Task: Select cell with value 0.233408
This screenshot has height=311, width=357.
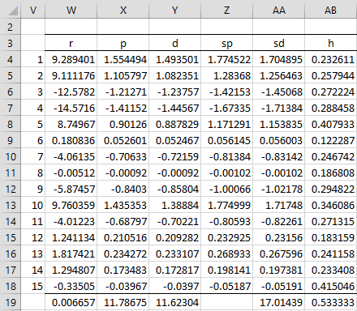Action: click(x=331, y=270)
